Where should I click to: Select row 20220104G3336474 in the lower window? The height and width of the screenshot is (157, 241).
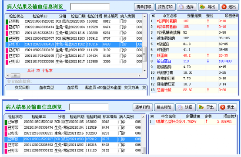pos(73,128)
